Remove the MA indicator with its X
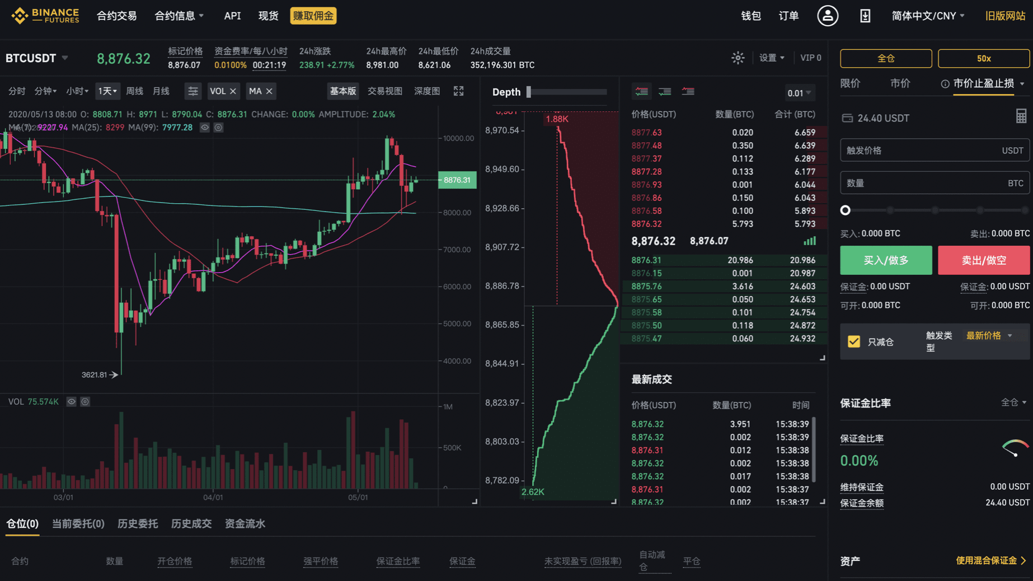Screen dimensions: 1033x581 (269, 91)
